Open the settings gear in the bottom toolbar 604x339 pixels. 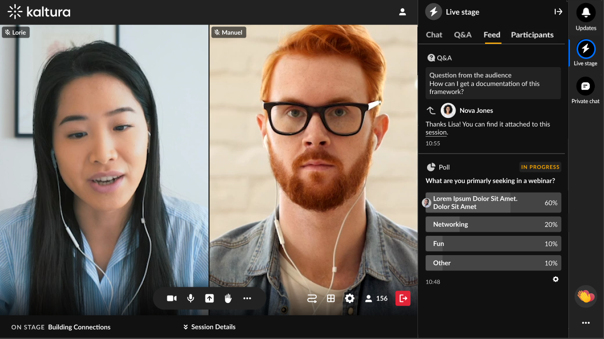(x=349, y=298)
